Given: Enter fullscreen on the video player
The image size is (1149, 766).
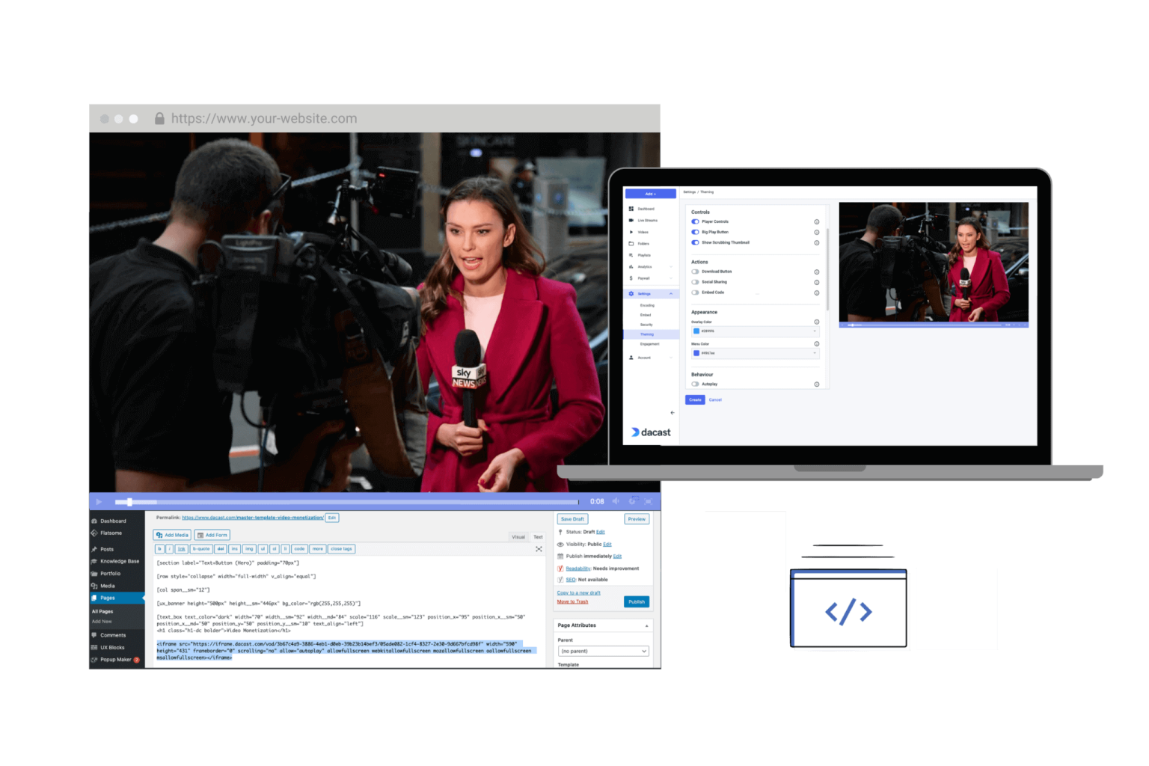Looking at the screenshot, I should click(x=649, y=501).
